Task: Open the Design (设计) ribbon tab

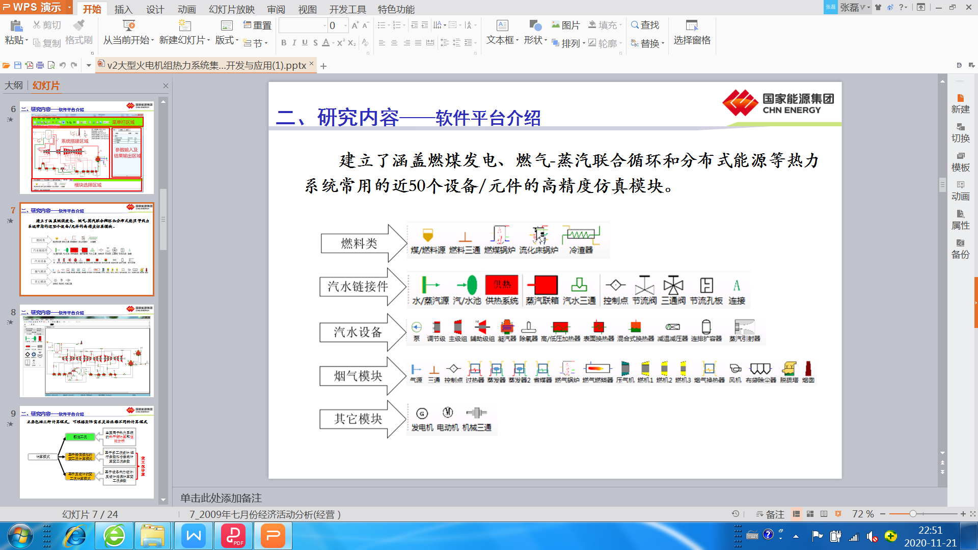Action: pos(155,9)
